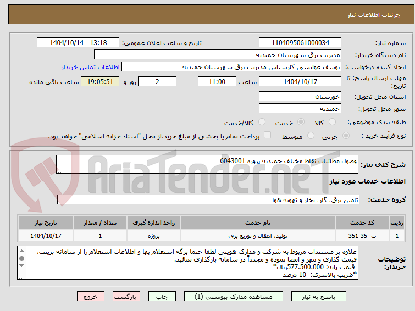415x311 pixels.
Task: Click the announcement date field 1404/10/14 - 13:18
Action: [78, 43]
